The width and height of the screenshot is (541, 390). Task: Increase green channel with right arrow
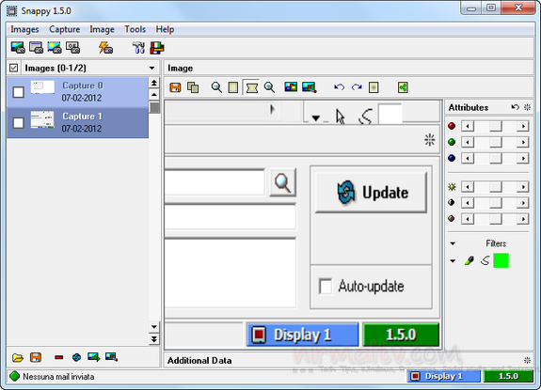[523, 142]
